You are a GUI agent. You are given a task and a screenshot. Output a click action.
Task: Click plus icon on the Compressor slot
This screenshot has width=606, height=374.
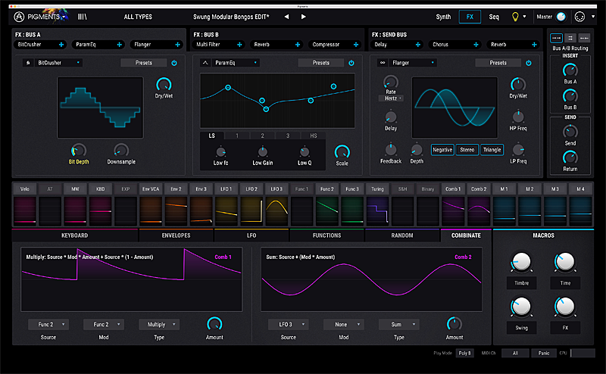(x=356, y=45)
